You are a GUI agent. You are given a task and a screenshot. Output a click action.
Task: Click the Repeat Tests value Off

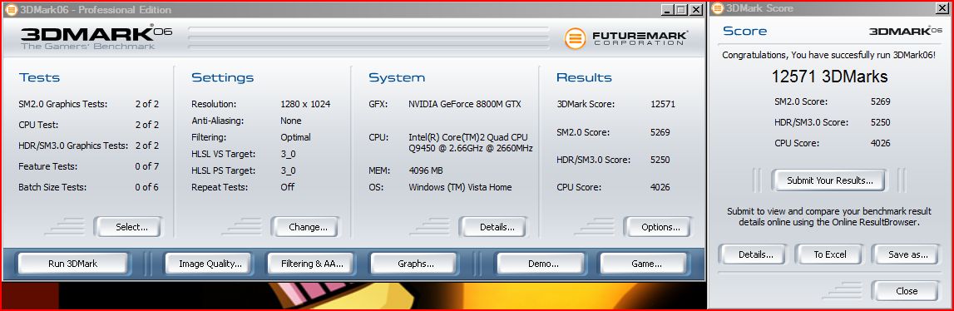click(x=287, y=187)
